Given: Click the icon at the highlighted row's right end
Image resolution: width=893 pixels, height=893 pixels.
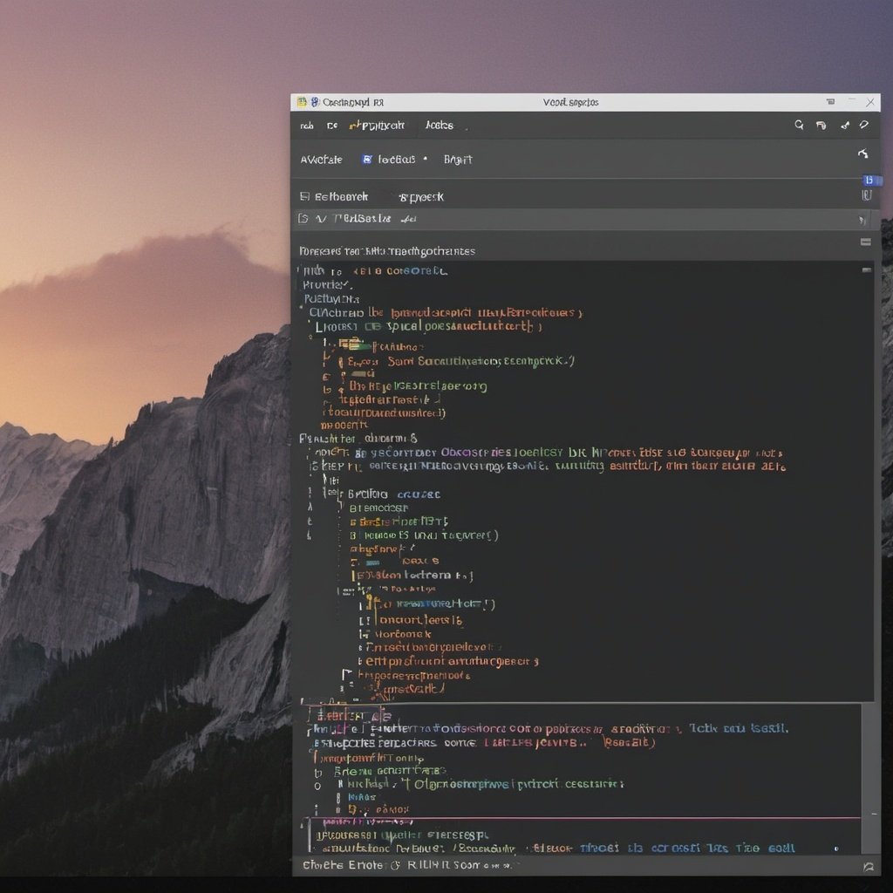Looking at the screenshot, I should click(x=862, y=220).
